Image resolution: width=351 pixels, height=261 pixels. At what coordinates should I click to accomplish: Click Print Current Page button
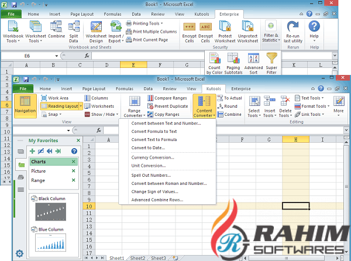(x=147, y=40)
